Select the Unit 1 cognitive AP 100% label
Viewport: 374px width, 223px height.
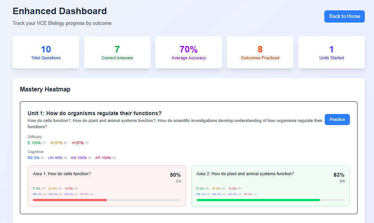point(103,158)
